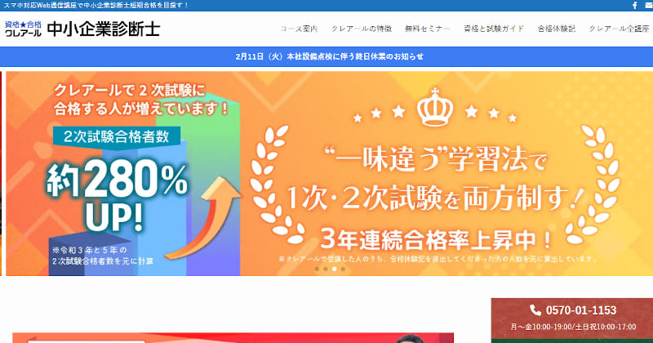The width and height of the screenshot is (653, 343).
Task: Open the 無料セミナー menu item
Action: click(428, 29)
